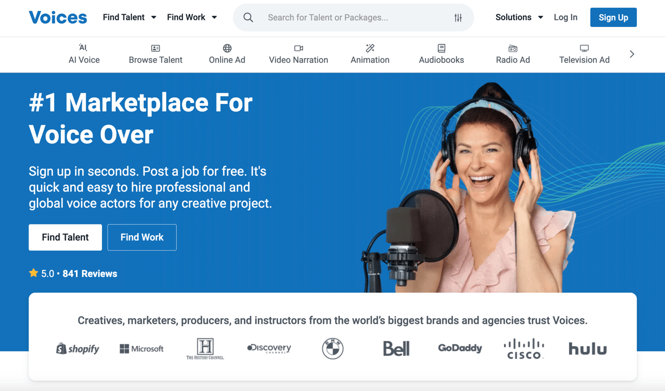The image size is (665, 391).
Task: Open the 841 Reviews link
Action: point(90,273)
